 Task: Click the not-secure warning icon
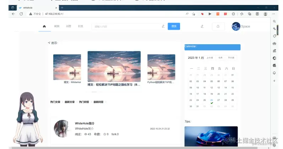31,14
